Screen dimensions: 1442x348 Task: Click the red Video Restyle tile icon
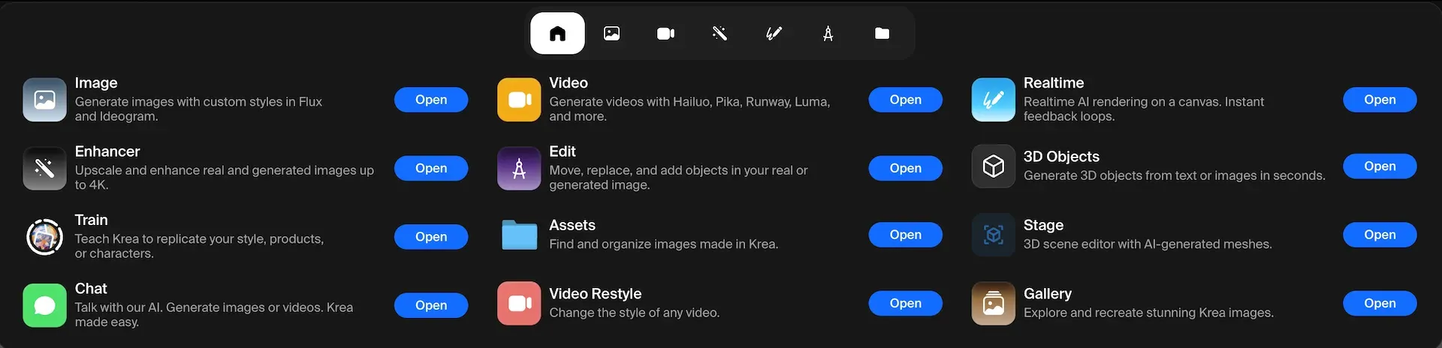coord(519,303)
